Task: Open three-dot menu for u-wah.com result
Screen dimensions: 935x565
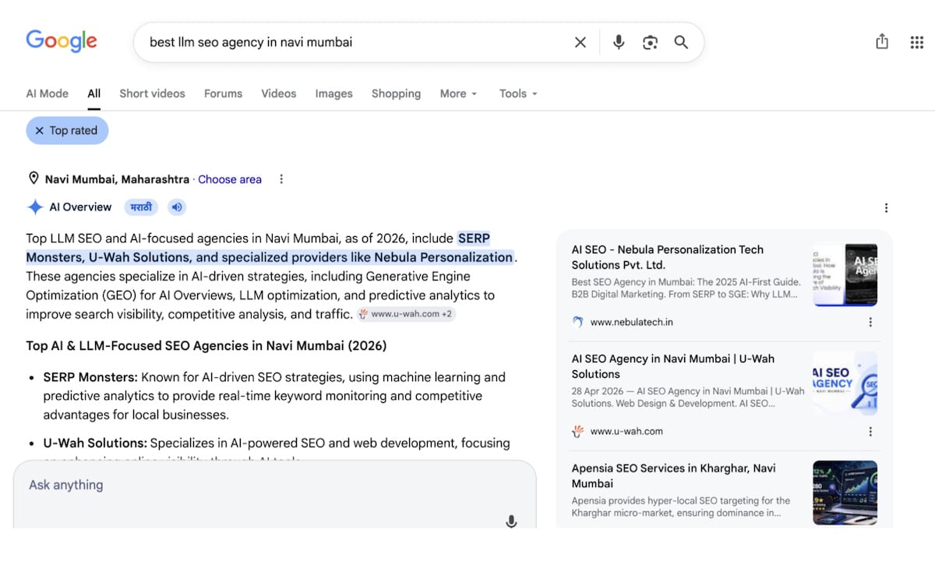Action: point(870,431)
